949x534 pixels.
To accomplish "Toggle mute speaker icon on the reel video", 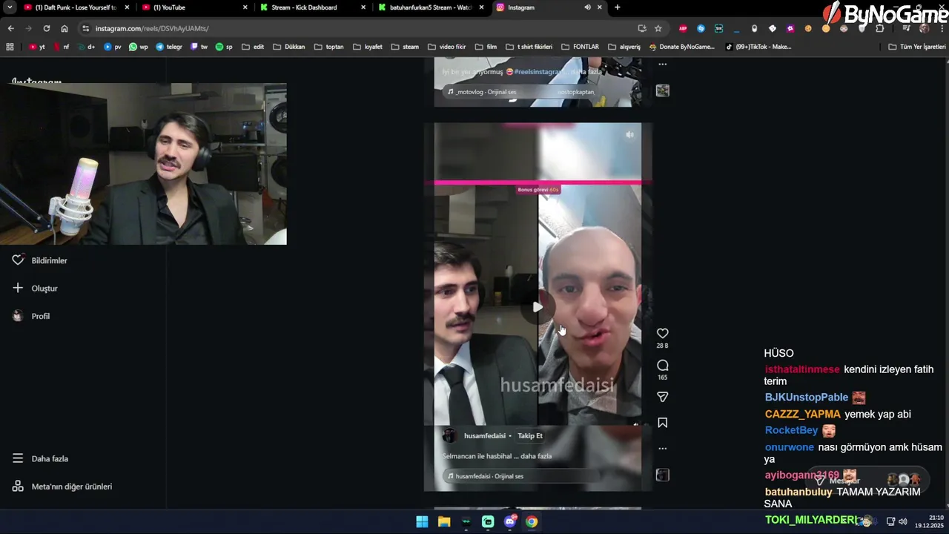I will click(629, 135).
